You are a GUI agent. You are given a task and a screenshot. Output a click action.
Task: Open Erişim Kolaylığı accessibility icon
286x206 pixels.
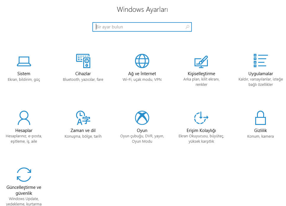(x=201, y=118)
